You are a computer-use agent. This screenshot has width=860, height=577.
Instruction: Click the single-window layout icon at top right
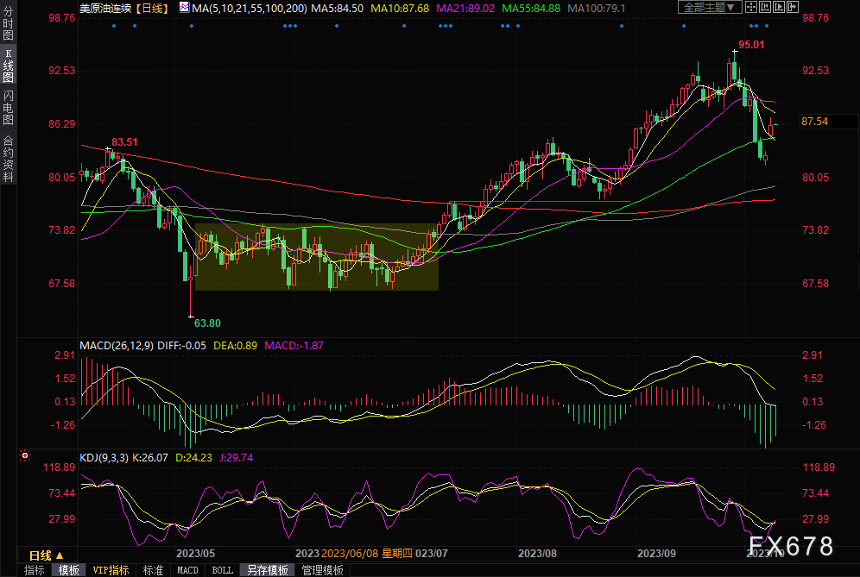coord(753,7)
